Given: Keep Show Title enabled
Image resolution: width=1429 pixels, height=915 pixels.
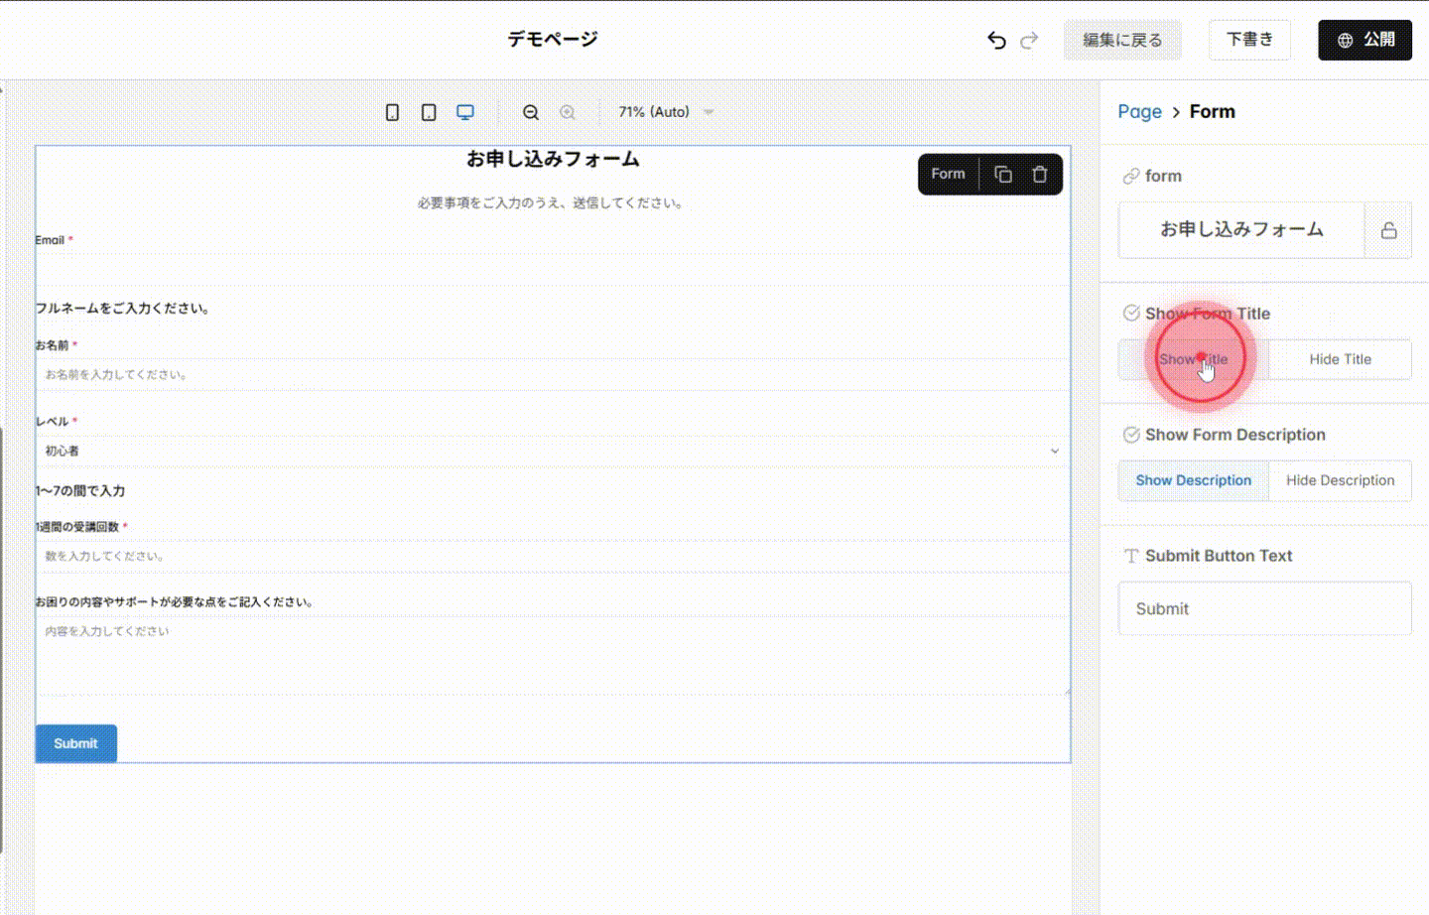Looking at the screenshot, I should 1193,359.
